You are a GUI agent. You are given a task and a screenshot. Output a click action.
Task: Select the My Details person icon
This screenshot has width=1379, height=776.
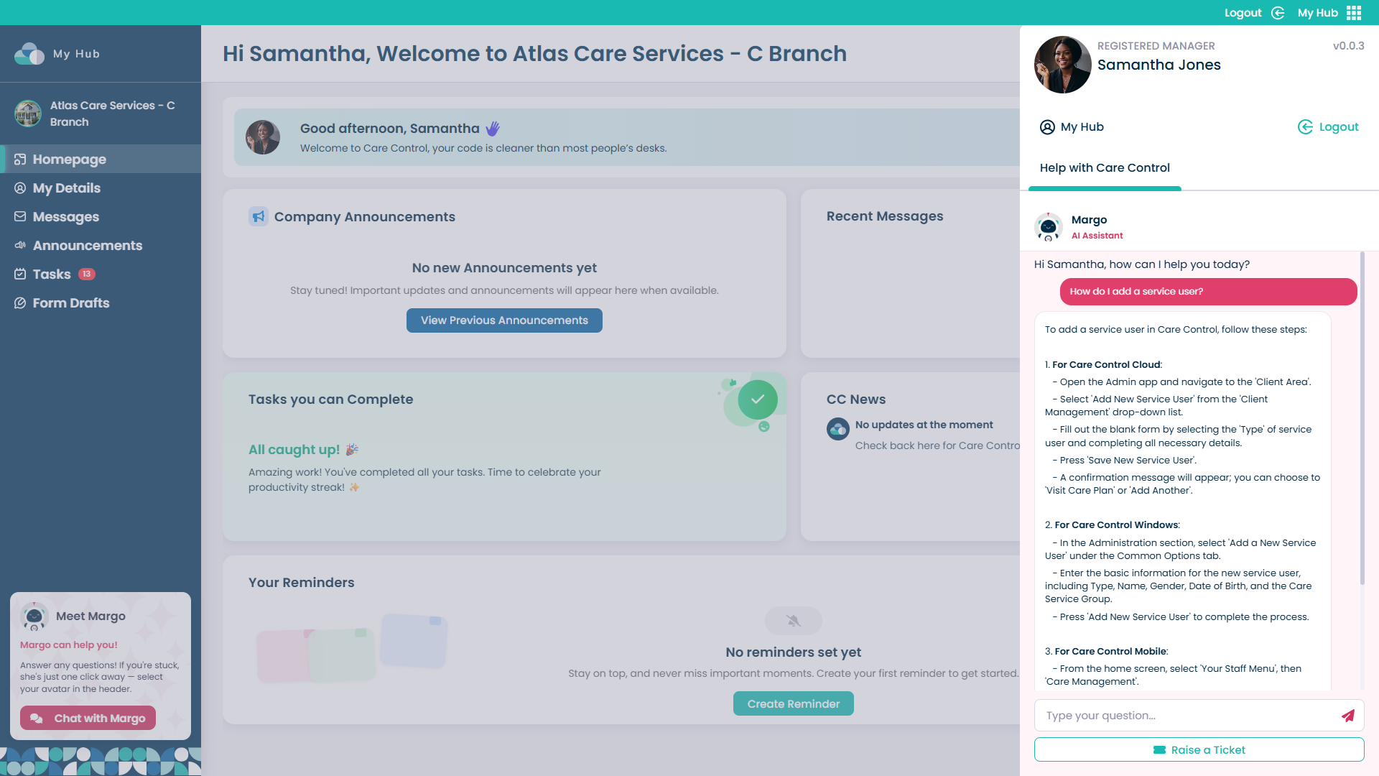20,188
